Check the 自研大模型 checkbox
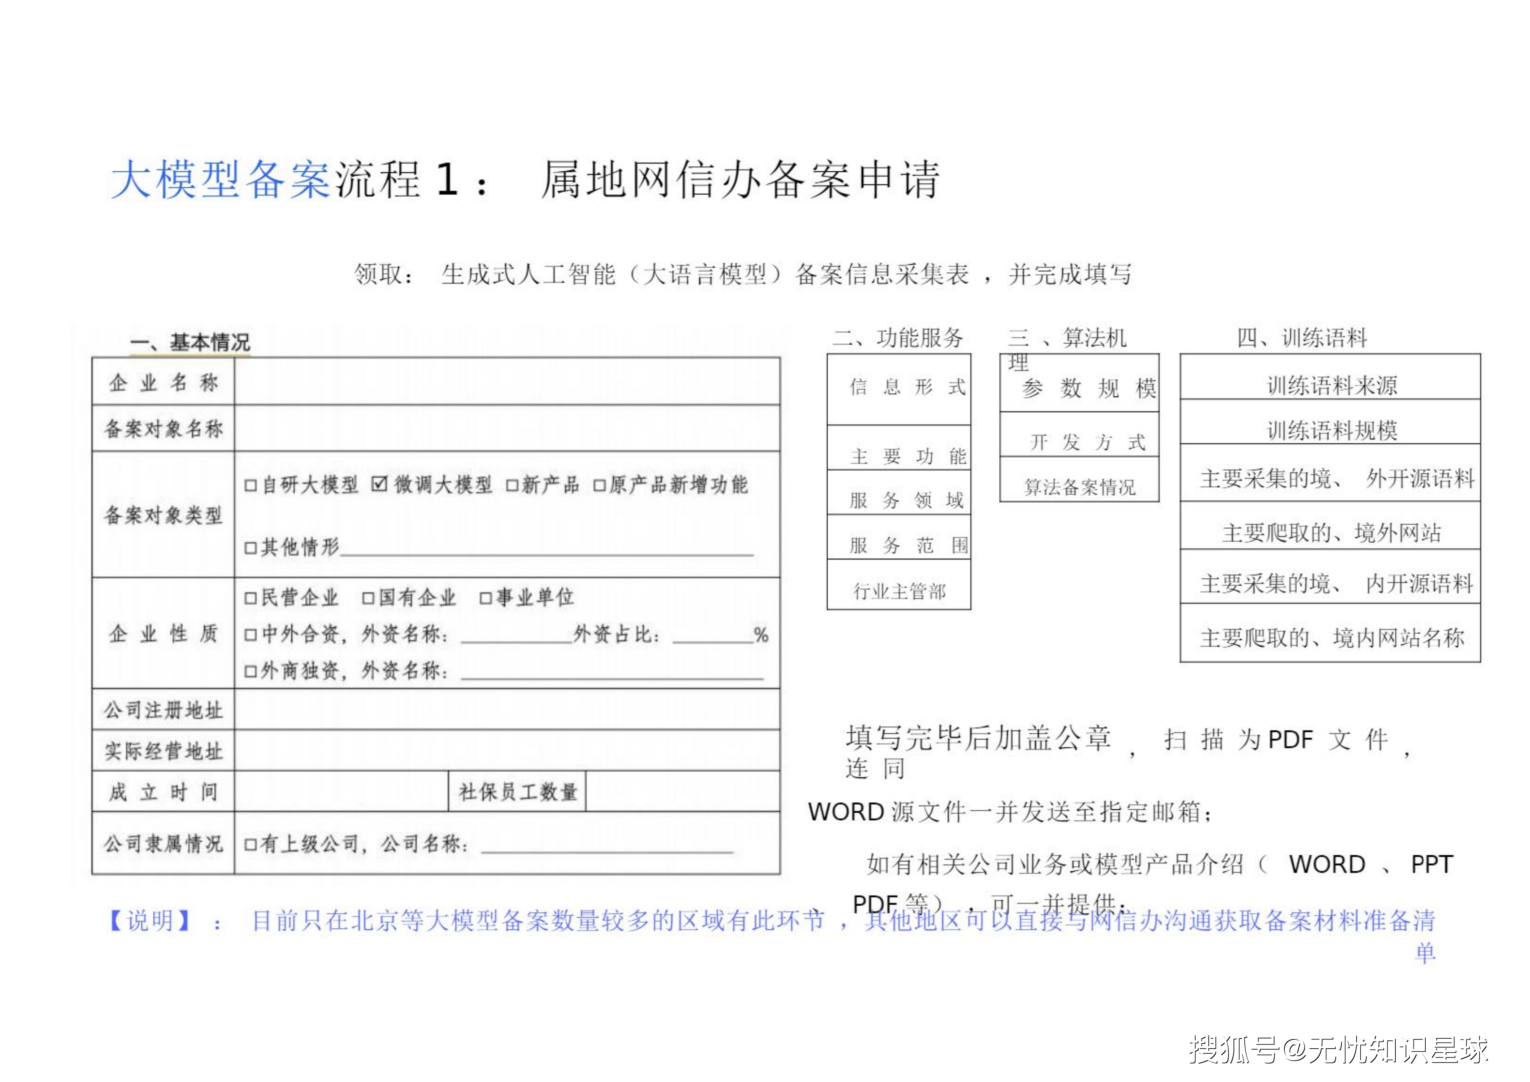1530x1082 pixels. point(250,486)
